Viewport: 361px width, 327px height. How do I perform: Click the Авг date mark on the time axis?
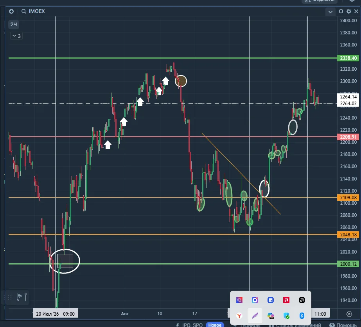(x=125, y=314)
